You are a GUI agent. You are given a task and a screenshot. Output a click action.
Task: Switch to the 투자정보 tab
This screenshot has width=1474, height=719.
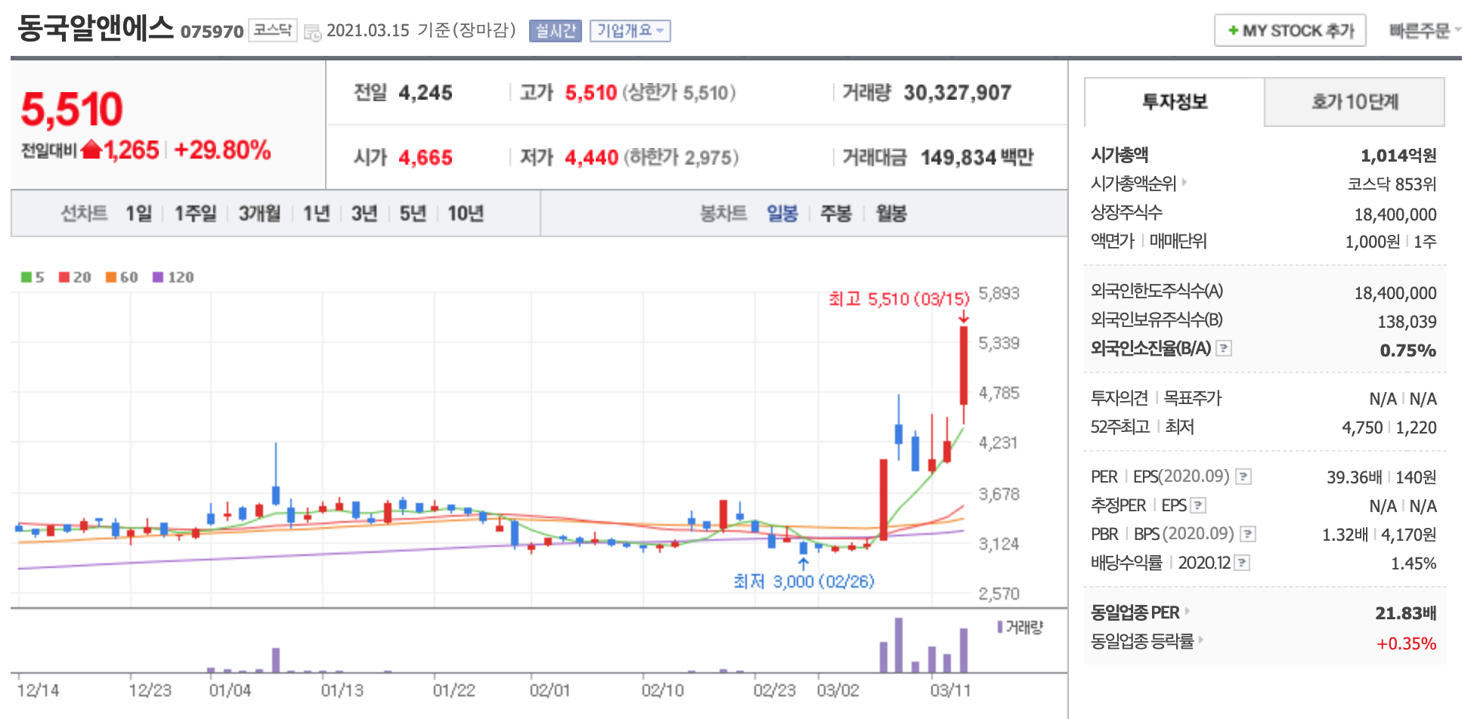[x=1174, y=102]
